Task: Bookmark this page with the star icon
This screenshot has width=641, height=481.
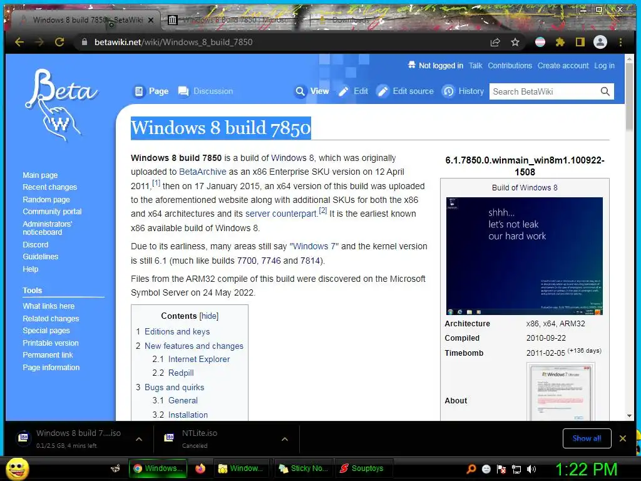Action: (x=515, y=42)
